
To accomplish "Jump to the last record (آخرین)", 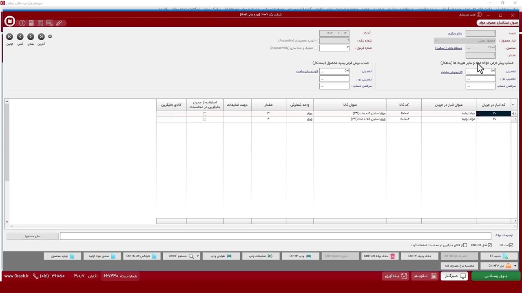I will [x=41, y=37].
